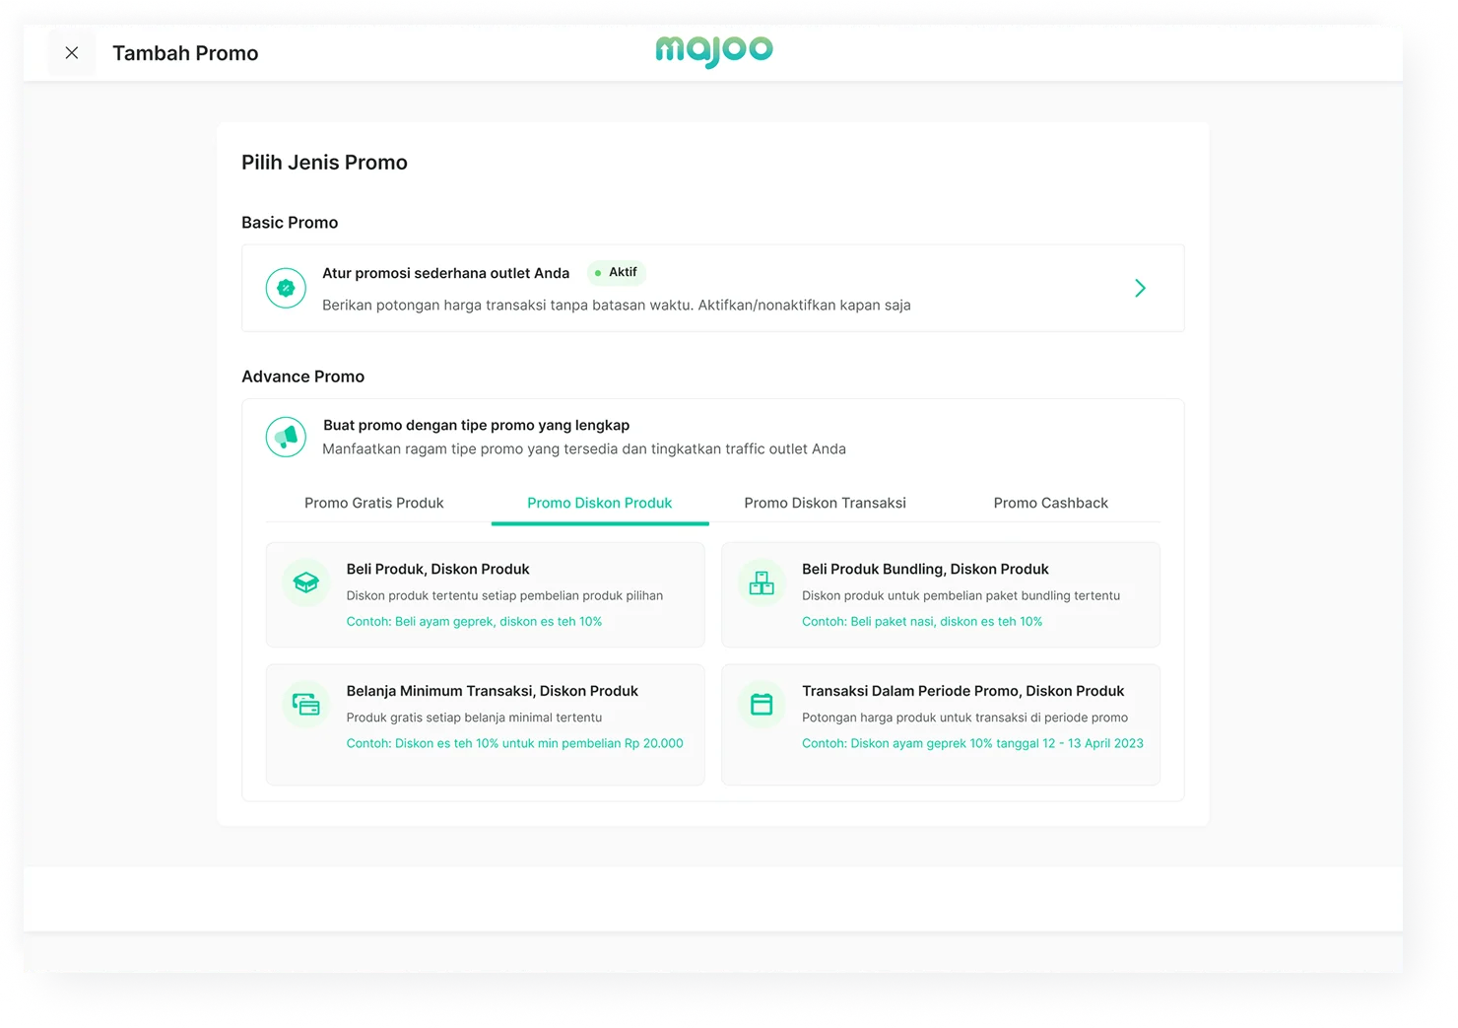
Task: Click the calendar icon for Transaksi Dalam Periode Promo
Action: point(762,705)
